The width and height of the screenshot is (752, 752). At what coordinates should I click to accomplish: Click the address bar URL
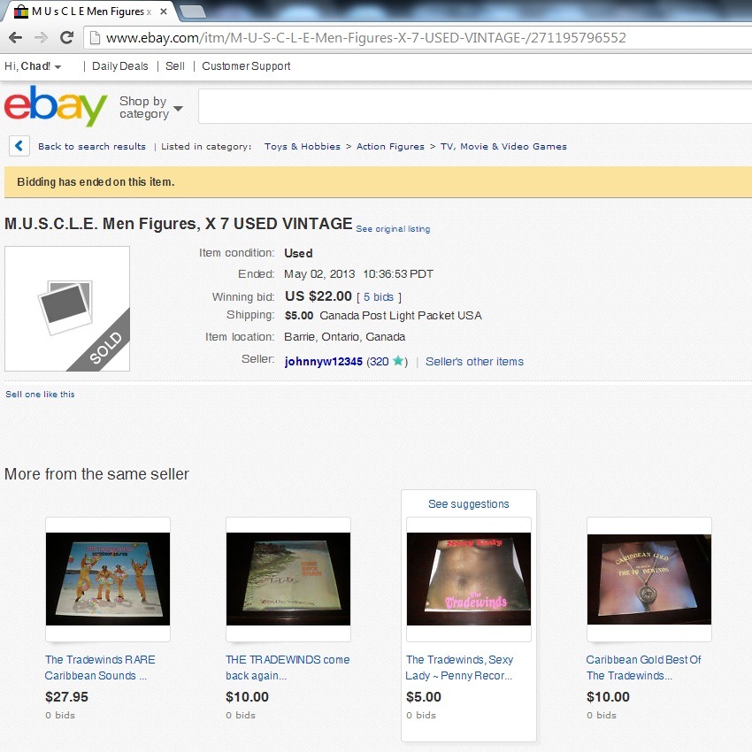[x=365, y=38]
